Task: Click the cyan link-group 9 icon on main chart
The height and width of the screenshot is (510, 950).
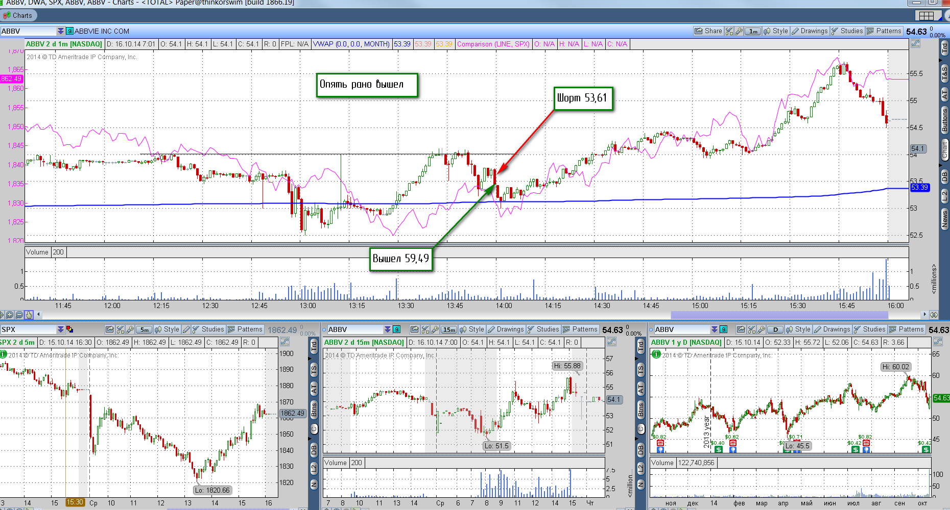Action: click(69, 31)
